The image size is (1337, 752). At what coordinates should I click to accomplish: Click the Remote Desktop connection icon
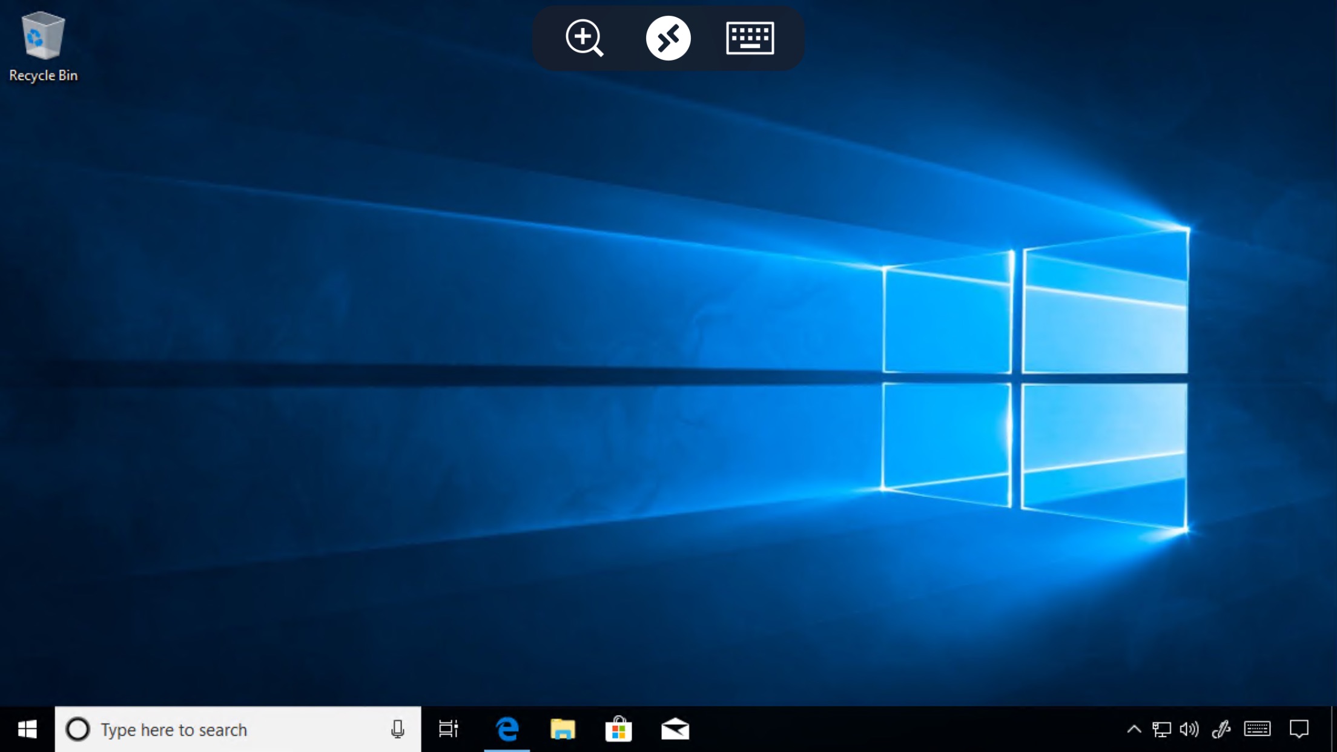pos(667,37)
